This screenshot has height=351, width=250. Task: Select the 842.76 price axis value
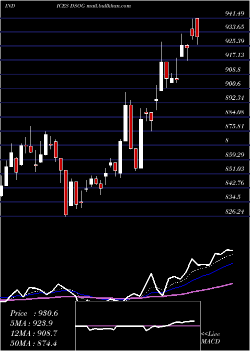(234, 184)
